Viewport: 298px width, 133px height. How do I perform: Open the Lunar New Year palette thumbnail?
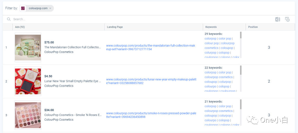(x=28, y=81)
